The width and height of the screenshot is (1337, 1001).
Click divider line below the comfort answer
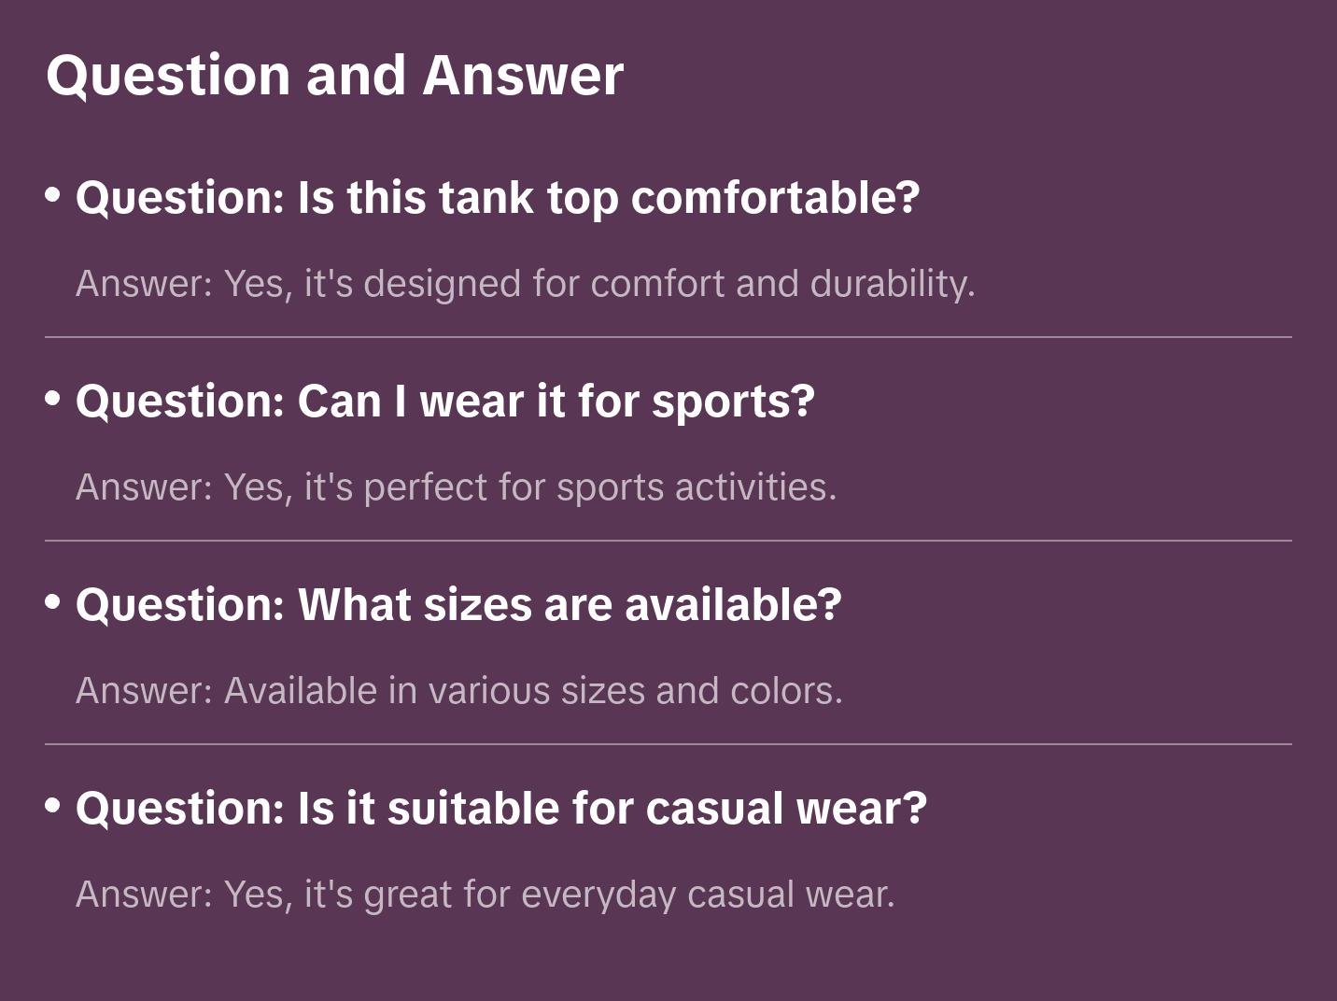pyautogui.click(x=668, y=337)
